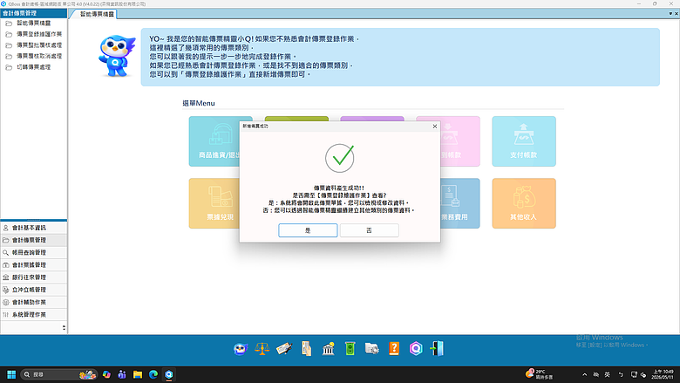Click the Windows taskbar search box
680x383 pixels.
coord(59,374)
